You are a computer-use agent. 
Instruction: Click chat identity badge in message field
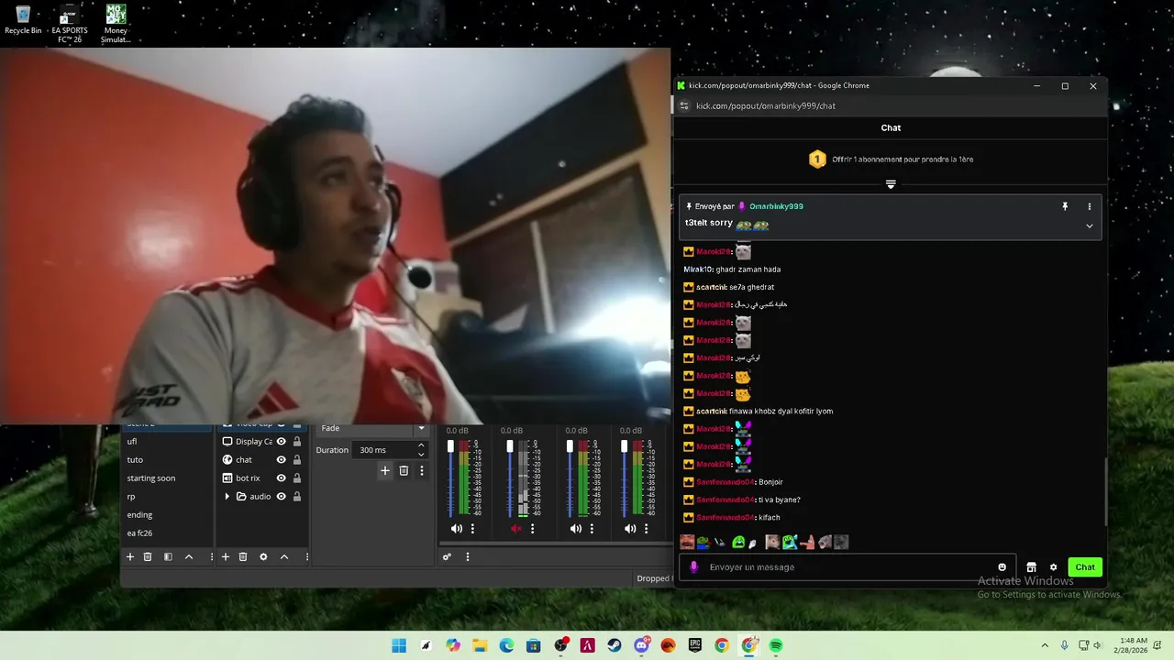tap(693, 567)
